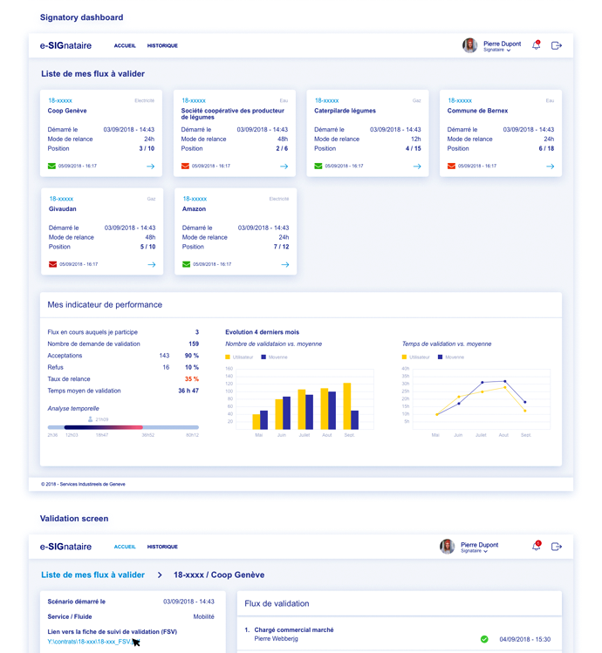Click the logout icon on the validation screen header
The width and height of the screenshot is (602, 653).
[557, 547]
